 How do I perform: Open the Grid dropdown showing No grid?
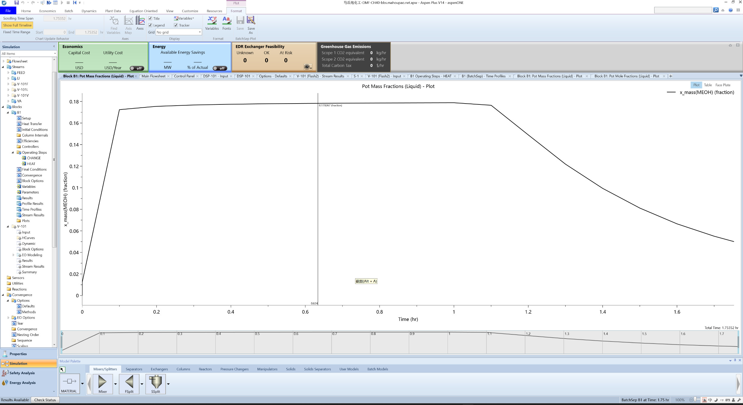(179, 32)
